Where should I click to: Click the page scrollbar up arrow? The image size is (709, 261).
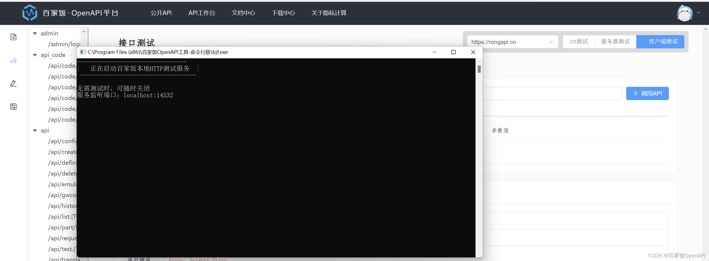706,29
